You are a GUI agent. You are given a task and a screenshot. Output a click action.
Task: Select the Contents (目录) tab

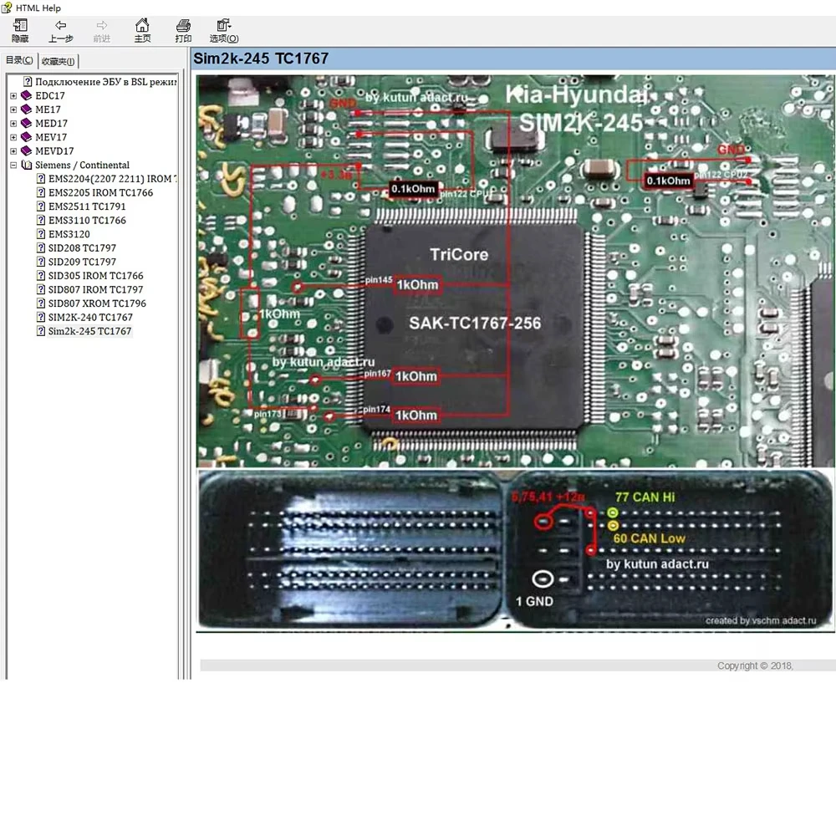click(x=19, y=60)
